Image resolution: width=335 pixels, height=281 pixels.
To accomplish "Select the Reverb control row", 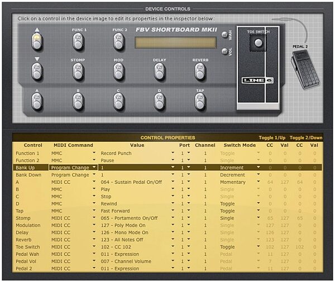I will pos(167,240).
